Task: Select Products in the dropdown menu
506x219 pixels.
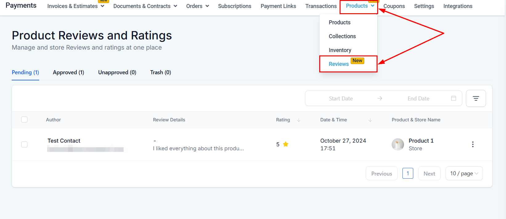Action: (340, 22)
